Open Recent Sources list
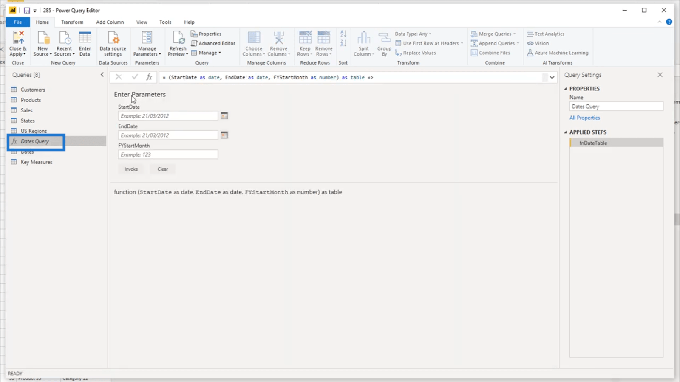 point(64,43)
